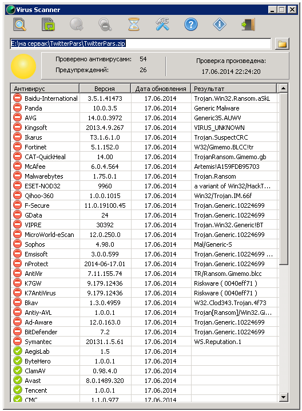Click the file path input field
302x411 pixels.
coord(141,44)
